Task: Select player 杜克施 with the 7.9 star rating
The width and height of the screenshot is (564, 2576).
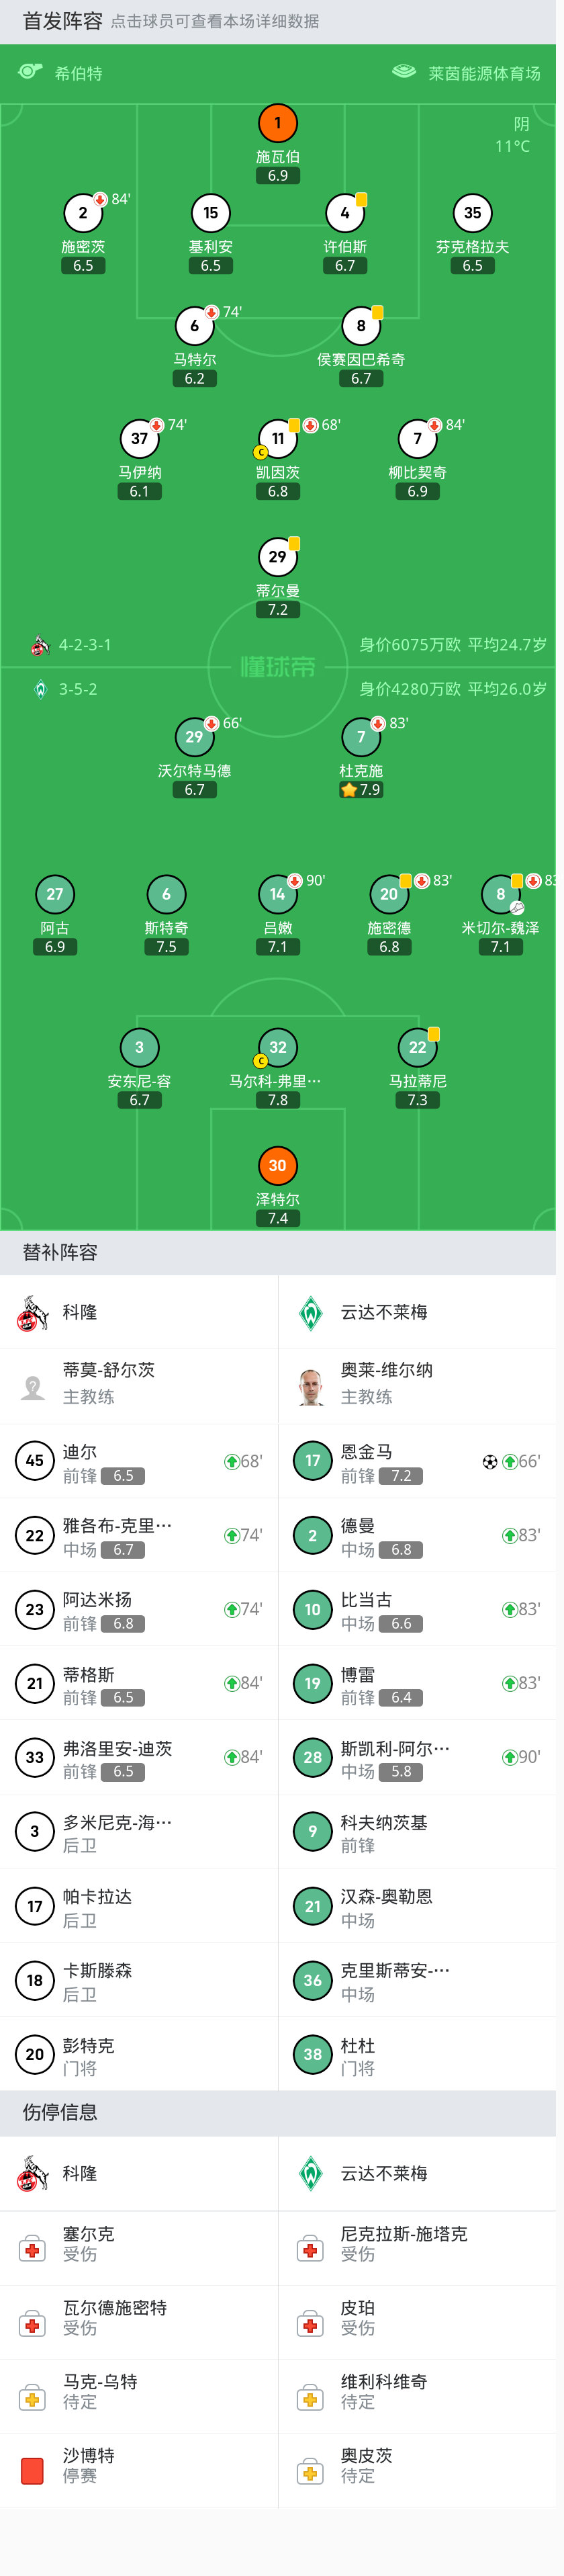Action: tap(361, 738)
